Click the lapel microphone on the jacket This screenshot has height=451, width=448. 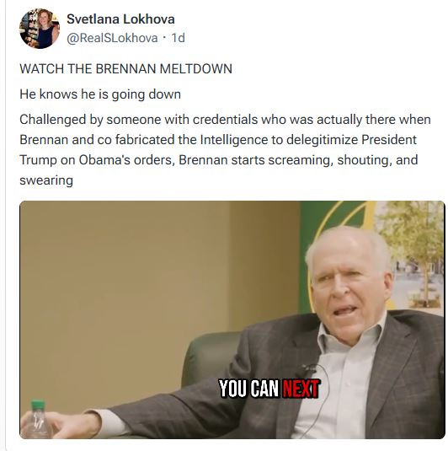point(306,369)
